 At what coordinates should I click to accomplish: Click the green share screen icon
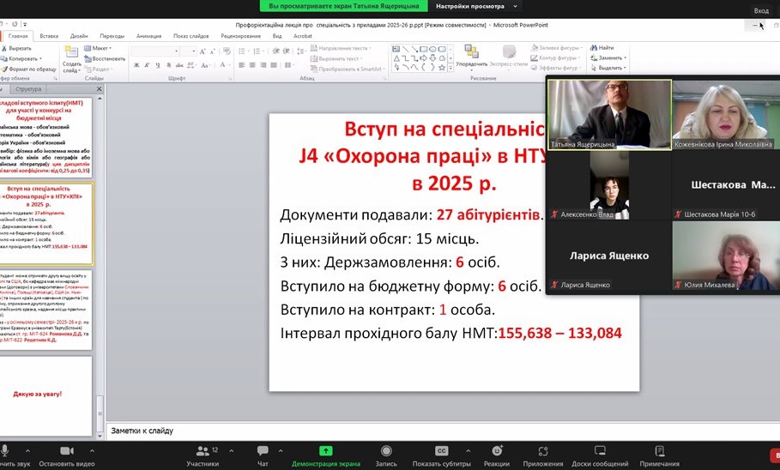pyautogui.click(x=326, y=451)
